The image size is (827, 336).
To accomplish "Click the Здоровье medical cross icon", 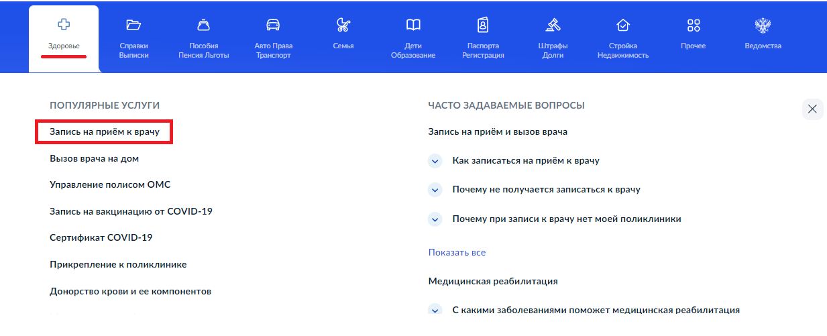I will tap(64, 25).
